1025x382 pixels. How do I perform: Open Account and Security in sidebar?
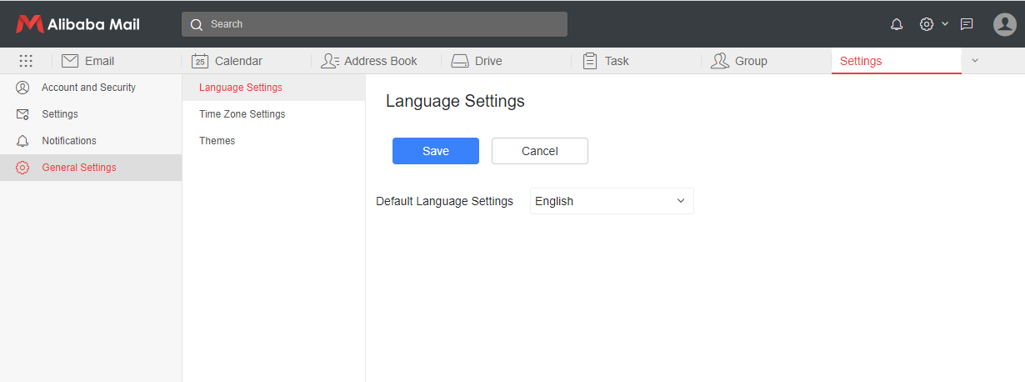tap(88, 88)
